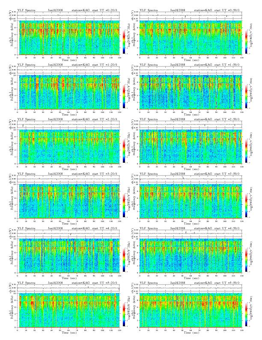The height and width of the screenshot is (340, 262).
Task: Click the ch.1 voltage waveform above UT 4:50:0 spectrogram
Action: tap(191, 234)
